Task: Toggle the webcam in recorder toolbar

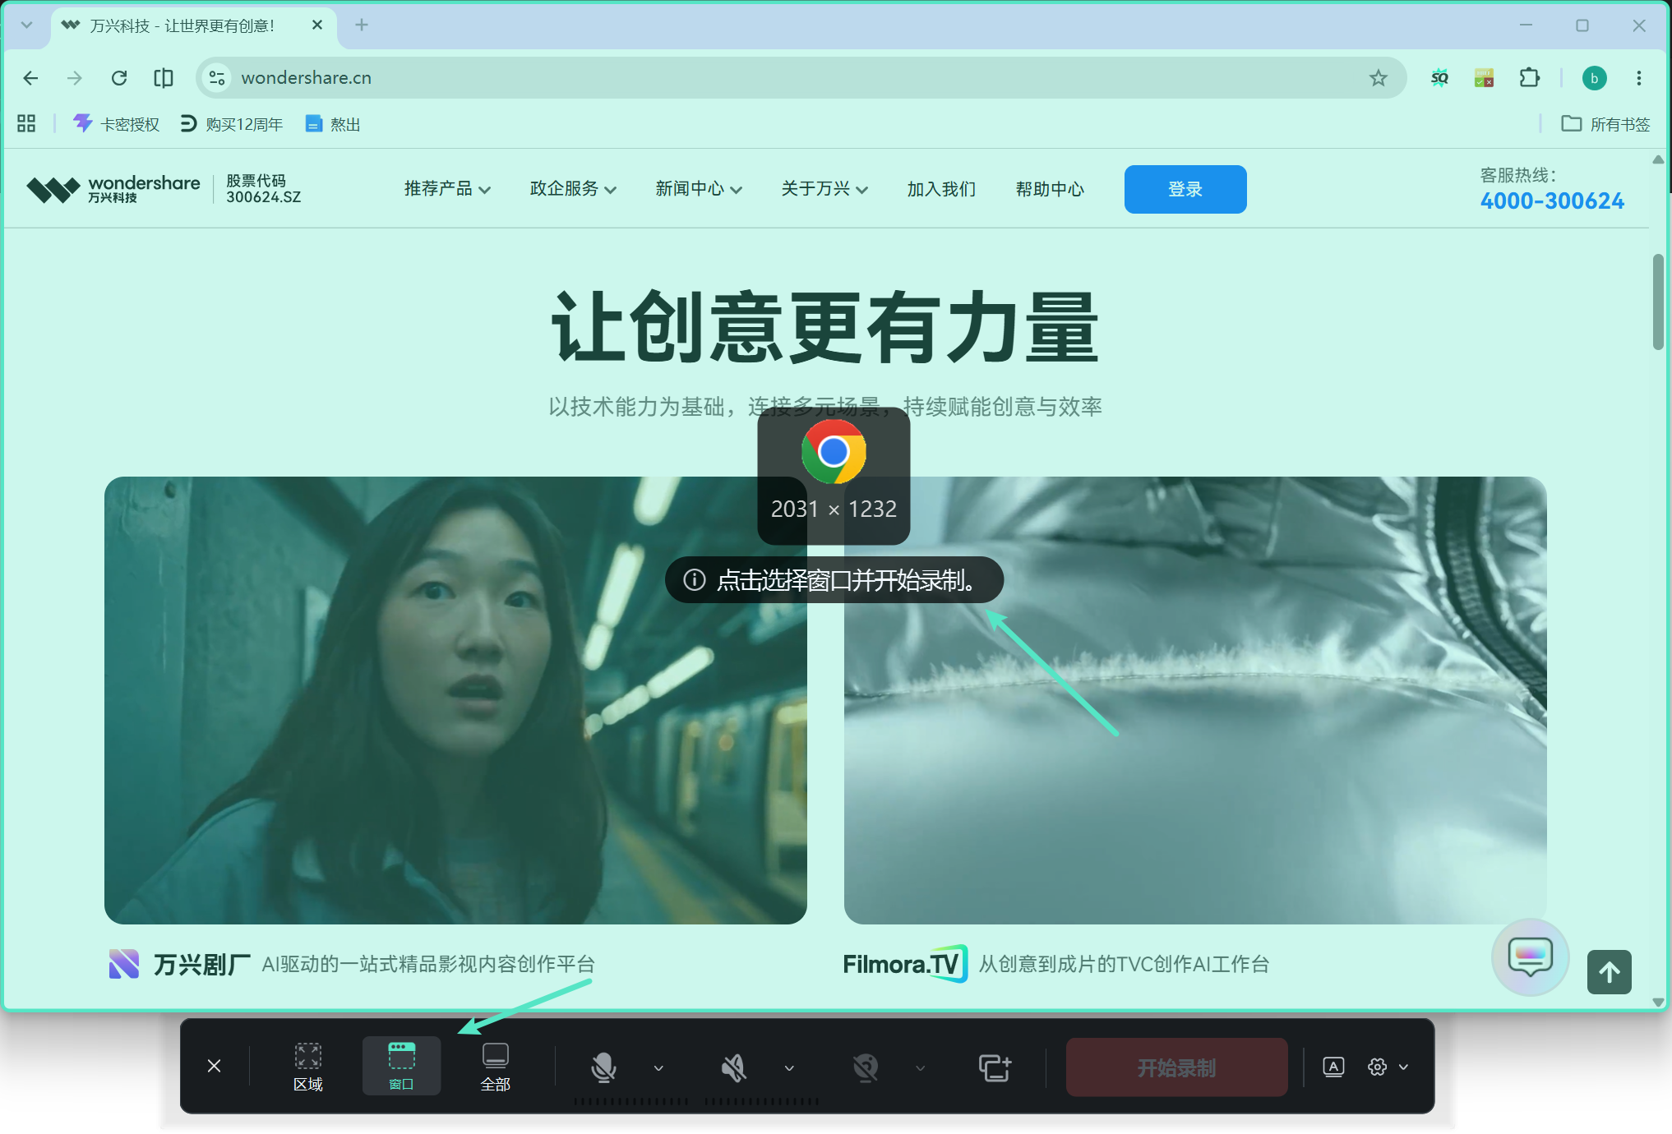Action: pos(865,1067)
